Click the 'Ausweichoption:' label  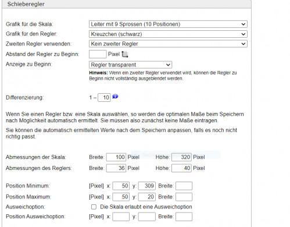pos(26,207)
